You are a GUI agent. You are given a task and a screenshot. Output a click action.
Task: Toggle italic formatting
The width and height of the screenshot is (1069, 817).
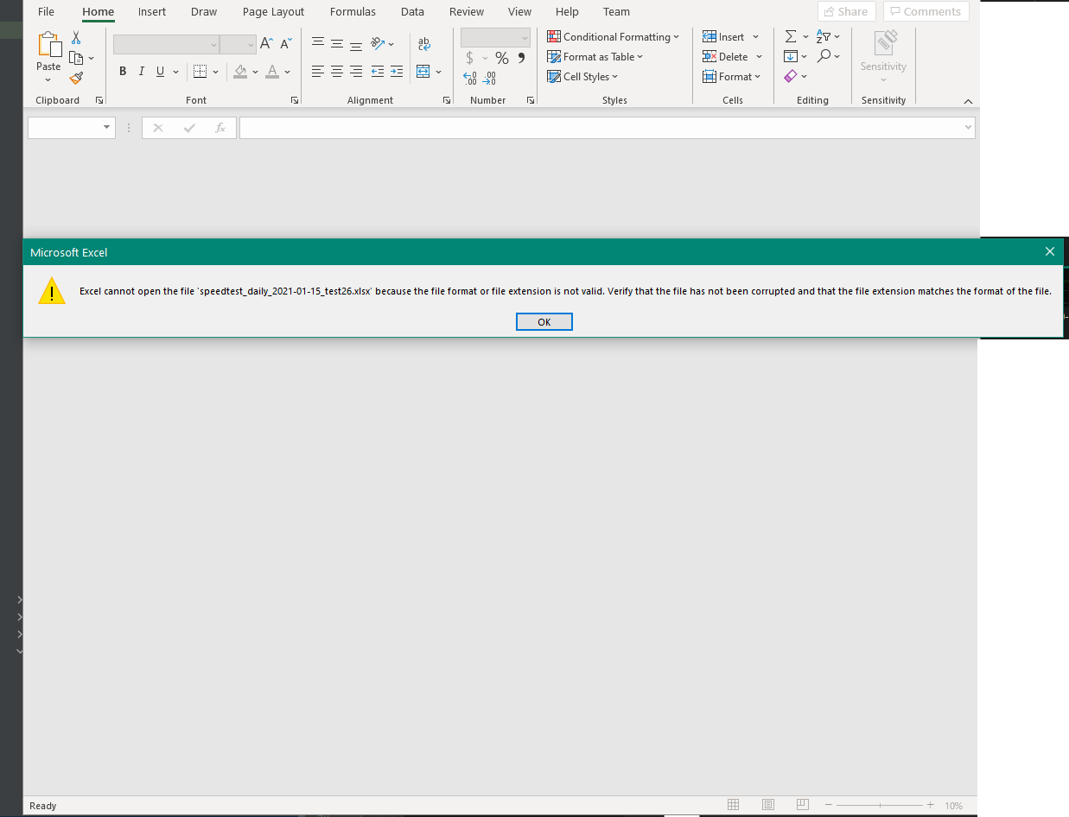tap(141, 71)
